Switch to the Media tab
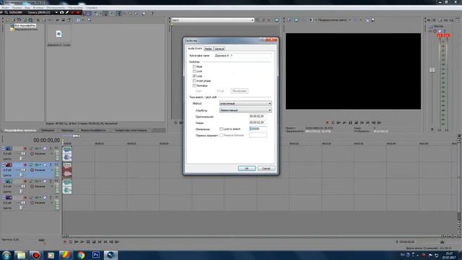Image resolution: width=462 pixels, height=260 pixels. pos(209,48)
